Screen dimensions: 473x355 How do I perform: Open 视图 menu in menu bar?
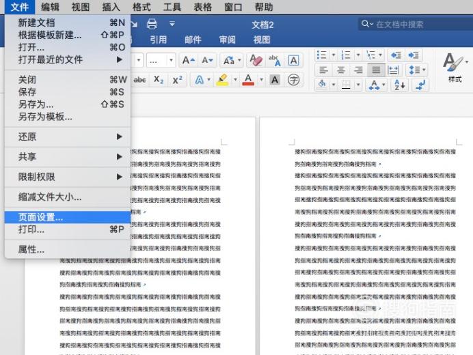(81, 7)
